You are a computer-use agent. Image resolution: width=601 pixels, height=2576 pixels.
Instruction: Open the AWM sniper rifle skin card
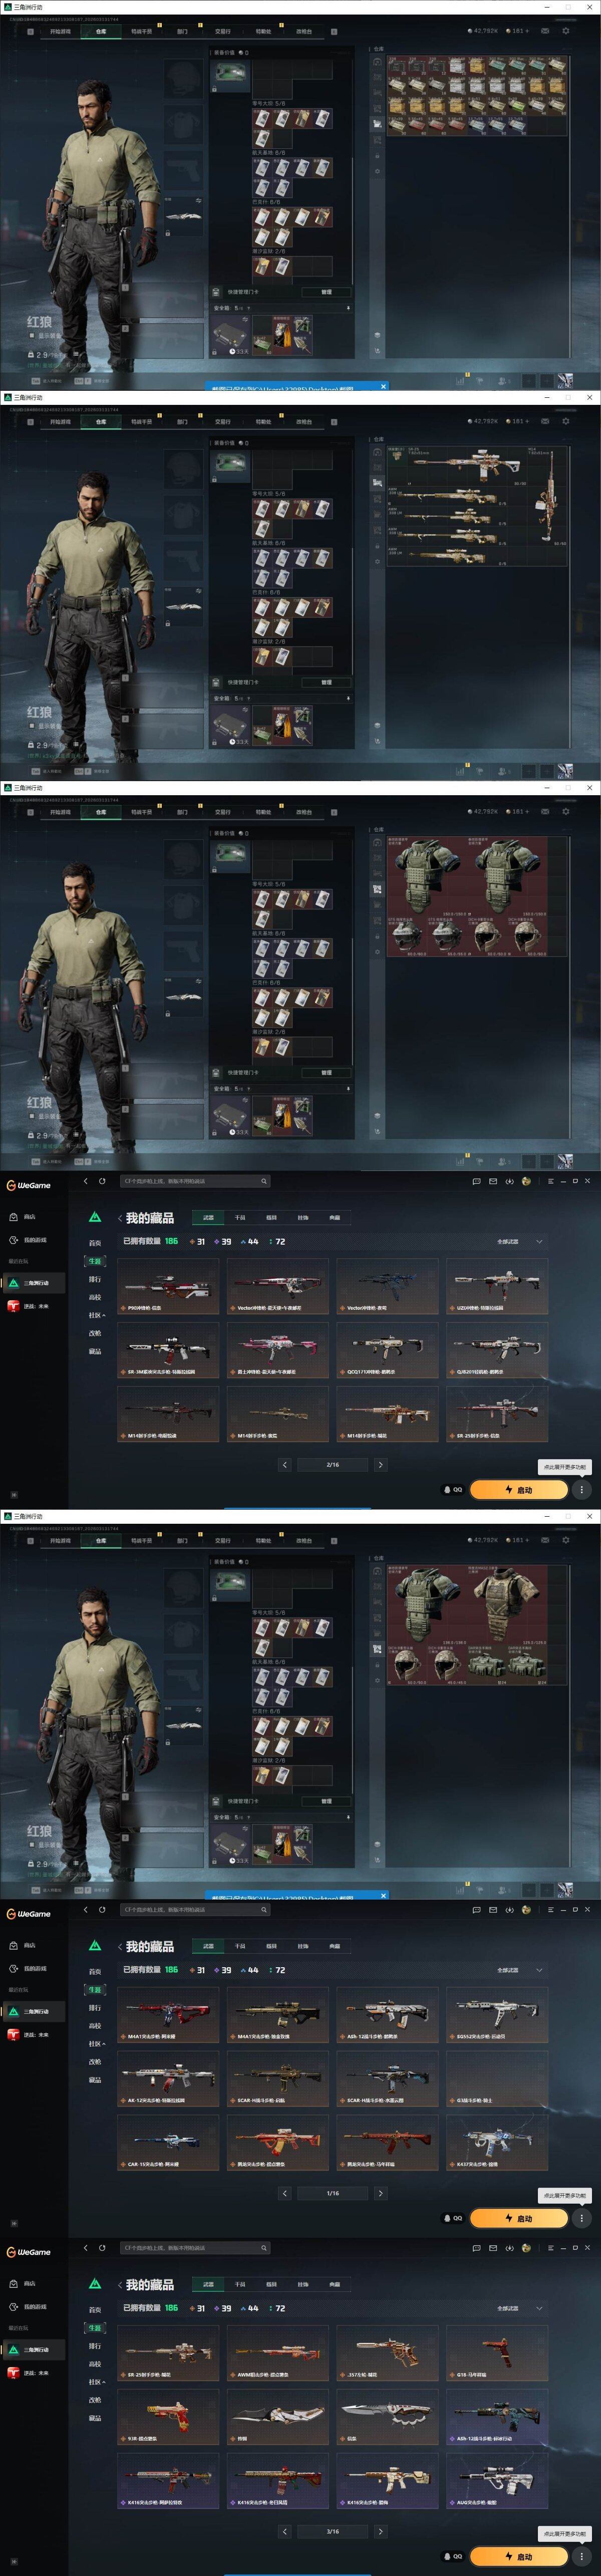coord(277,2353)
